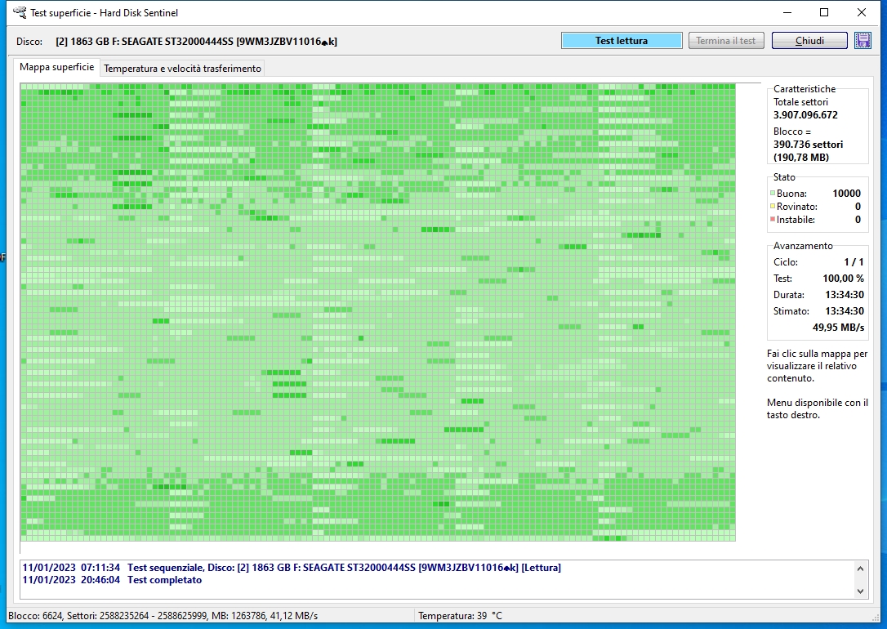Image resolution: width=887 pixels, height=629 pixels.
Task: Click the Hard Disk Sentinel title bar icon
Action: 20,12
